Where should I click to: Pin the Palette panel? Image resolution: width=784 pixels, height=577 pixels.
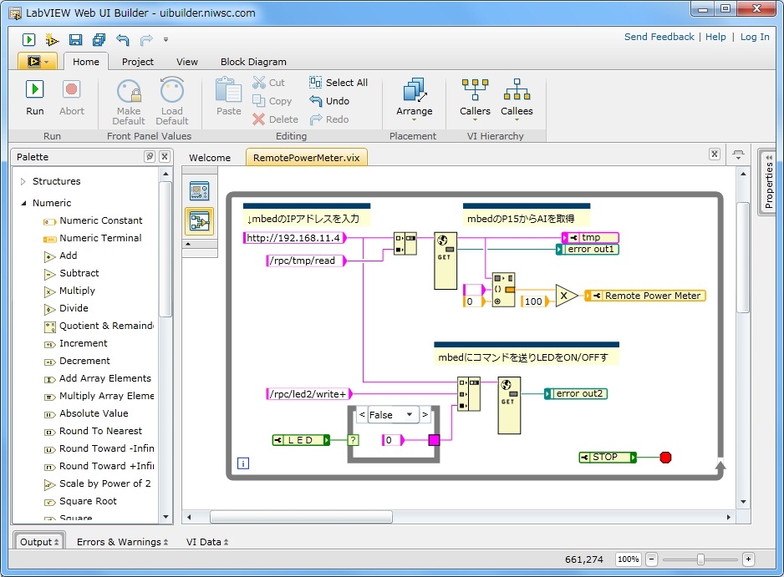[150, 156]
